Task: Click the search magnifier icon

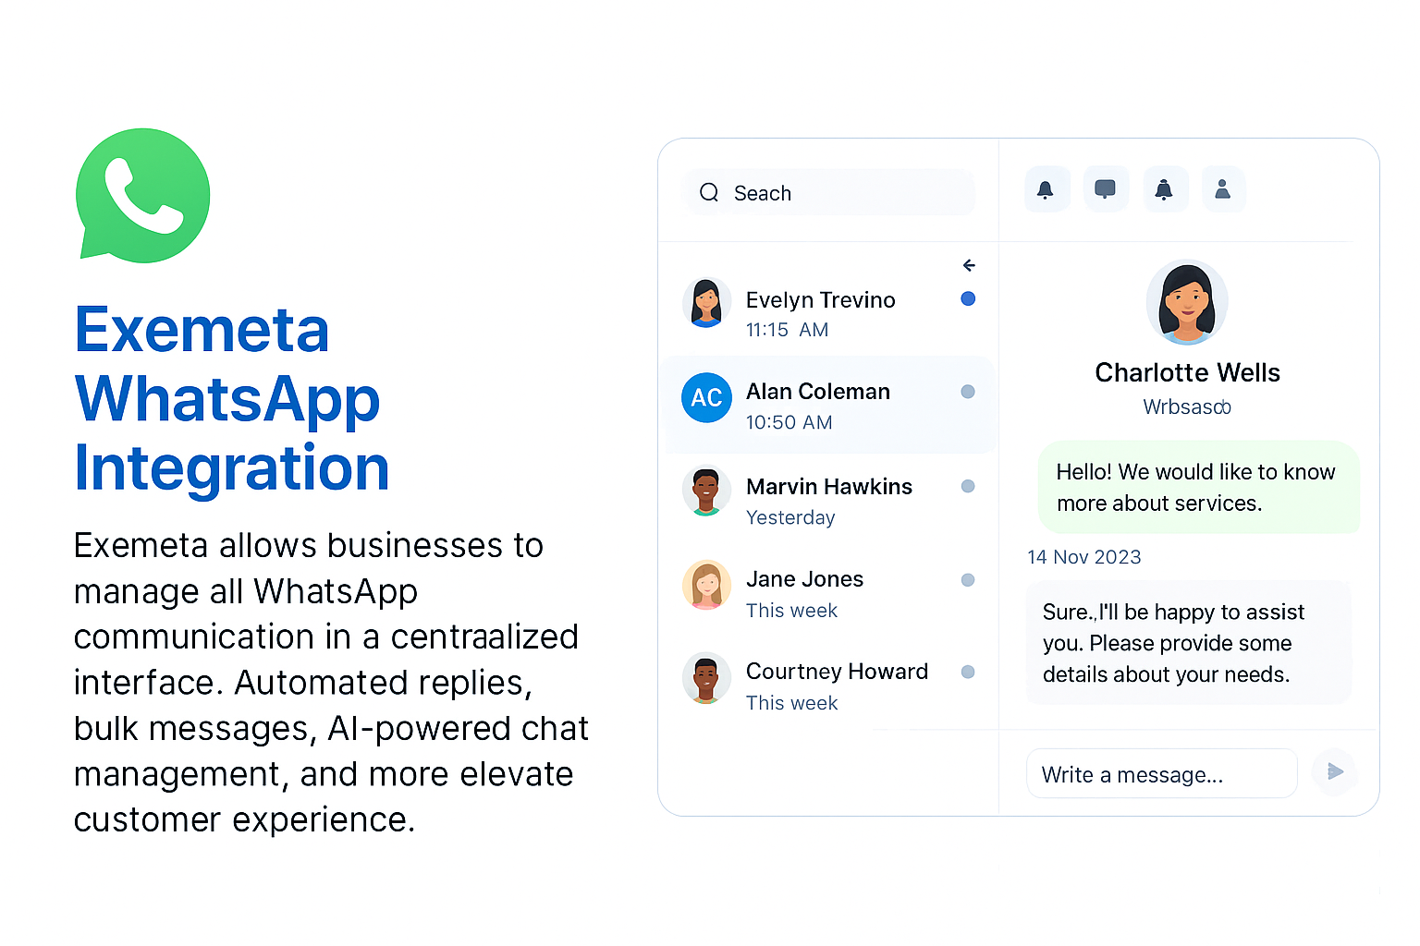Action: click(x=709, y=192)
